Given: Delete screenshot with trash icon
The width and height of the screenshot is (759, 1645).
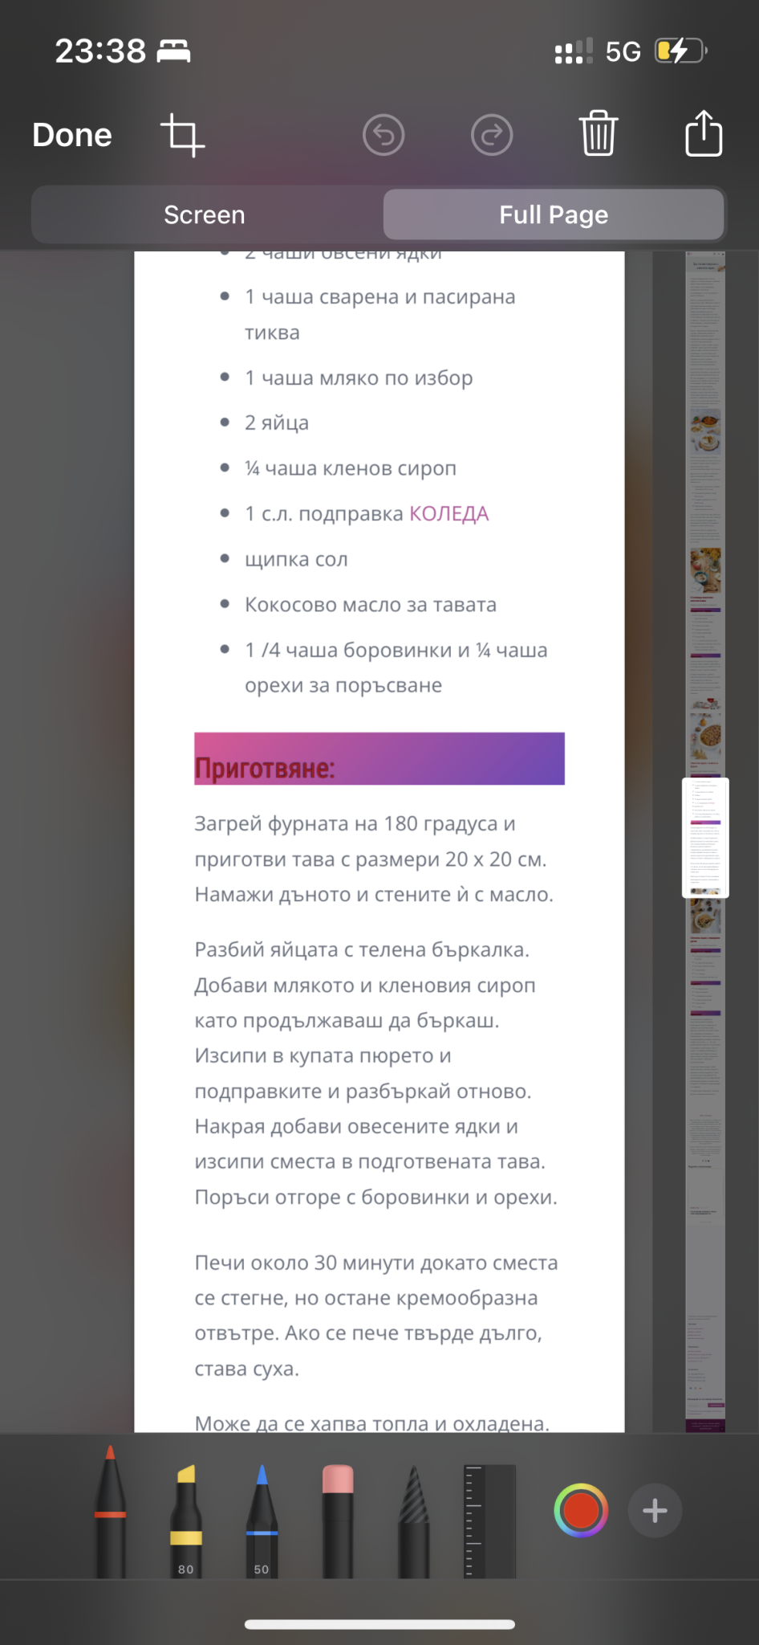Looking at the screenshot, I should coord(599,134).
